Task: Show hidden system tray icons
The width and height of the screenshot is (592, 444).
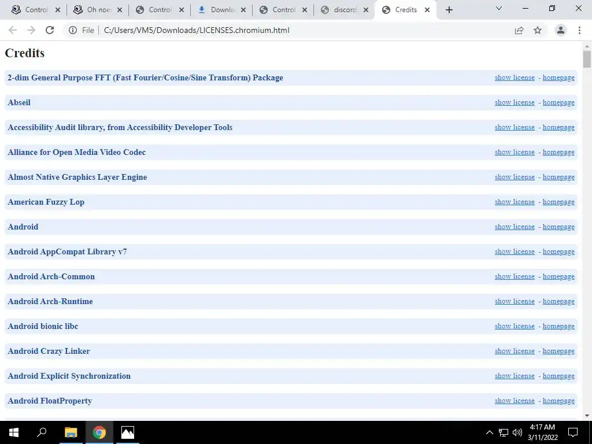Action: pyautogui.click(x=489, y=432)
